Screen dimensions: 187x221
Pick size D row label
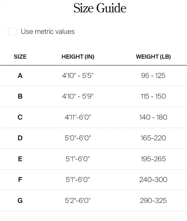(20, 138)
